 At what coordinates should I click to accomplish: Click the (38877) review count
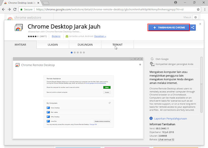[x=43, y=36]
